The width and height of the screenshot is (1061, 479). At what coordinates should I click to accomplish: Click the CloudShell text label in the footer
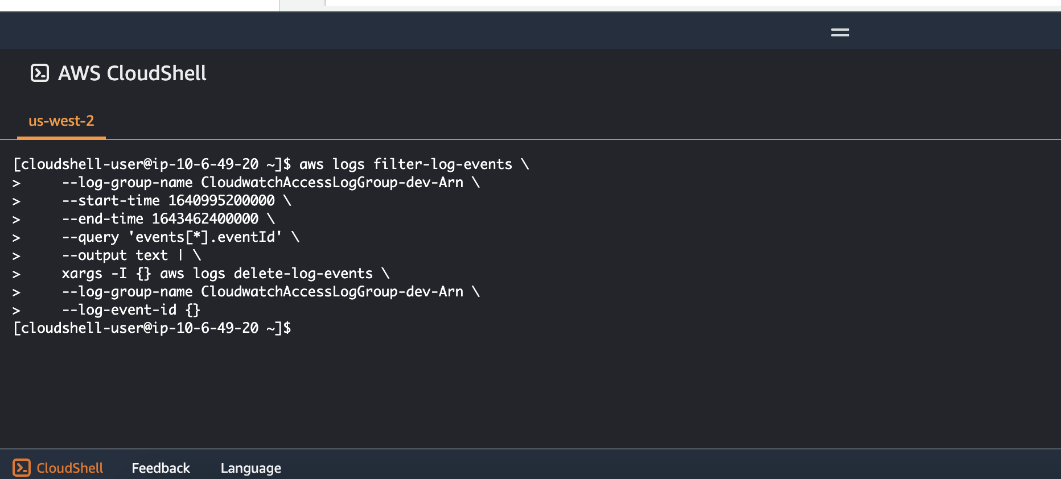pyautogui.click(x=70, y=468)
